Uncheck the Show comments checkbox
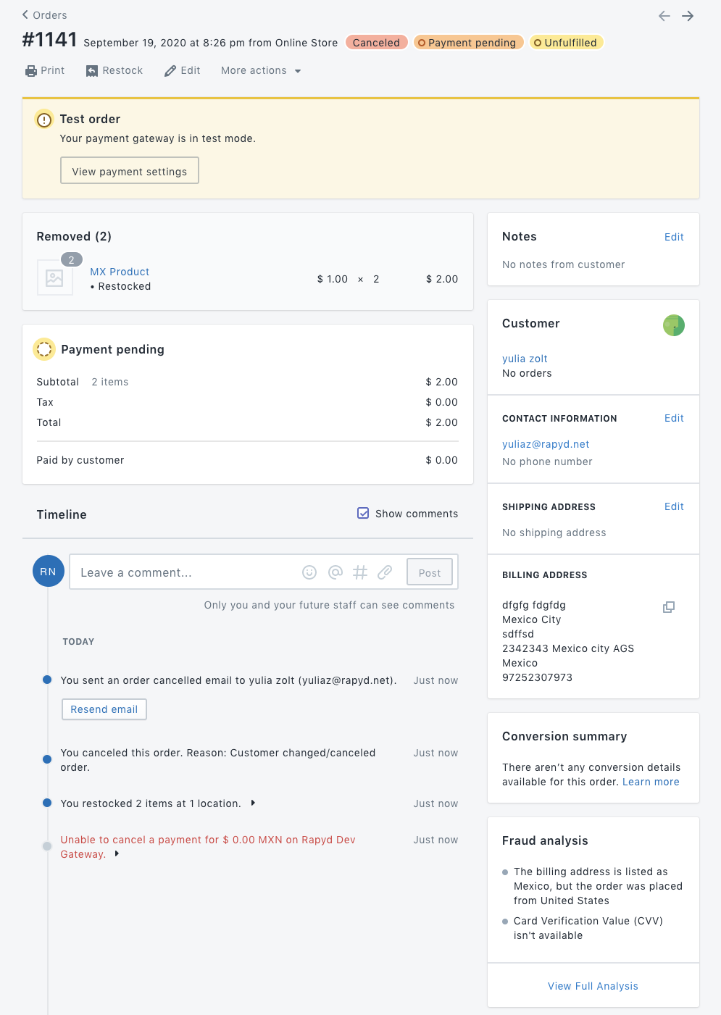The width and height of the screenshot is (721, 1015). click(x=363, y=513)
